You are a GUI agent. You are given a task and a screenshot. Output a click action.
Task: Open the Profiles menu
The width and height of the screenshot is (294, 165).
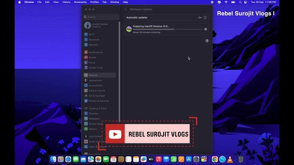tap(95, 2)
